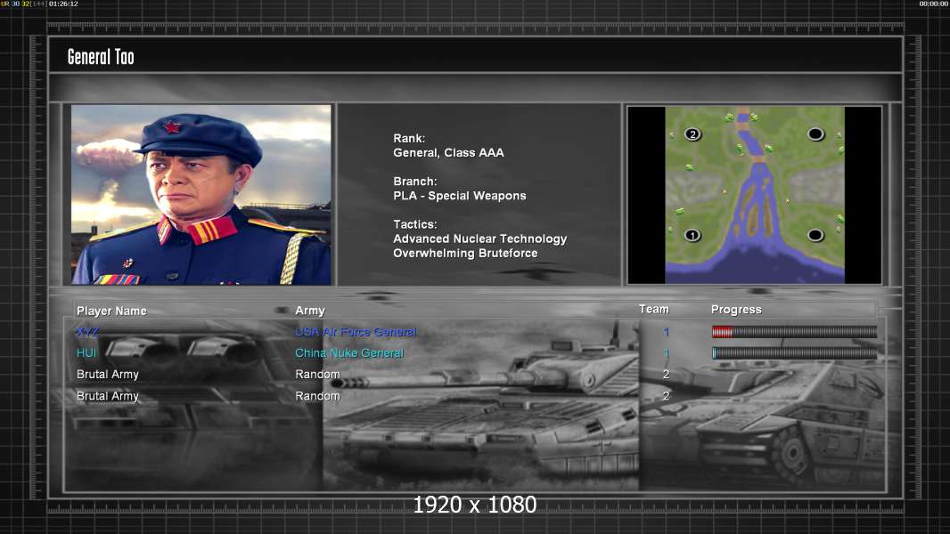Click the XYZ player name
Image resolution: width=950 pixels, height=534 pixels.
88,331
